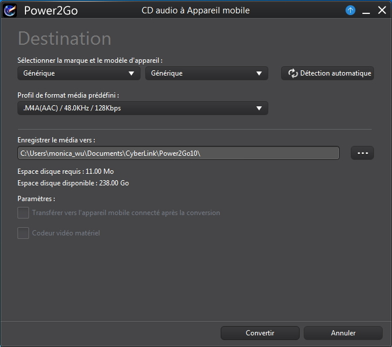Toggle Codeur vidéo matériel checkbox

23,233
